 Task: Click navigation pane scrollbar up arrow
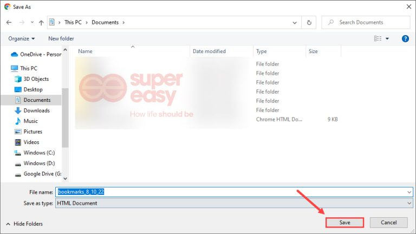65,50
